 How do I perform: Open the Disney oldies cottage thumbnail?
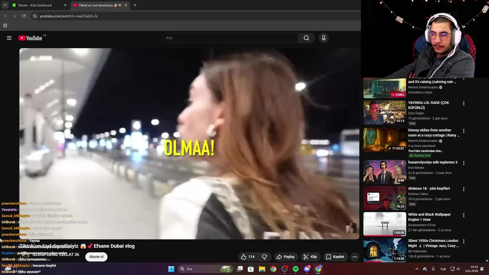pyautogui.click(x=385, y=140)
